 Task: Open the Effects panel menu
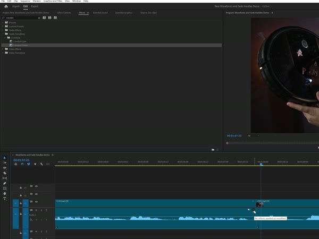[x=88, y=13]
